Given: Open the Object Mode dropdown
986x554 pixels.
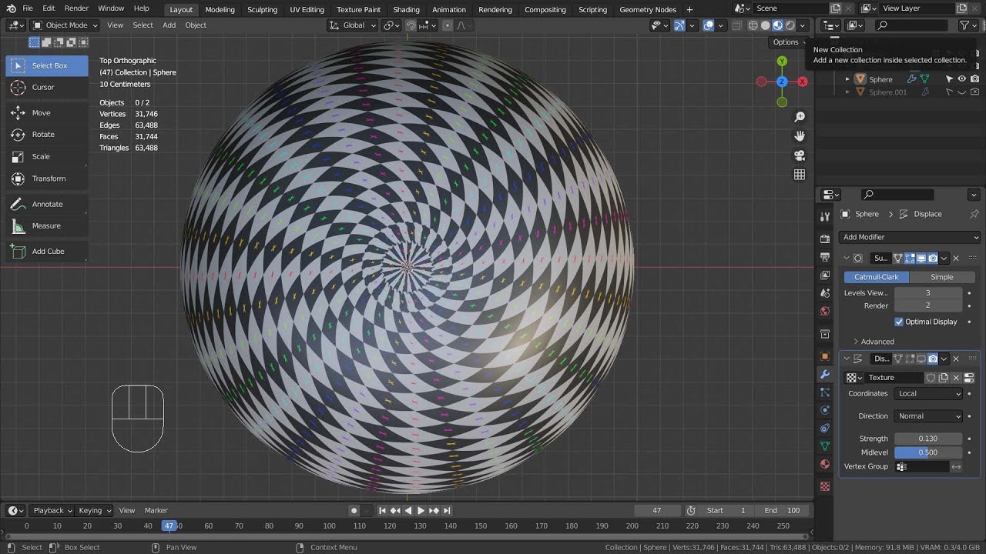Looking at the screenshot, I should [65, 25].
